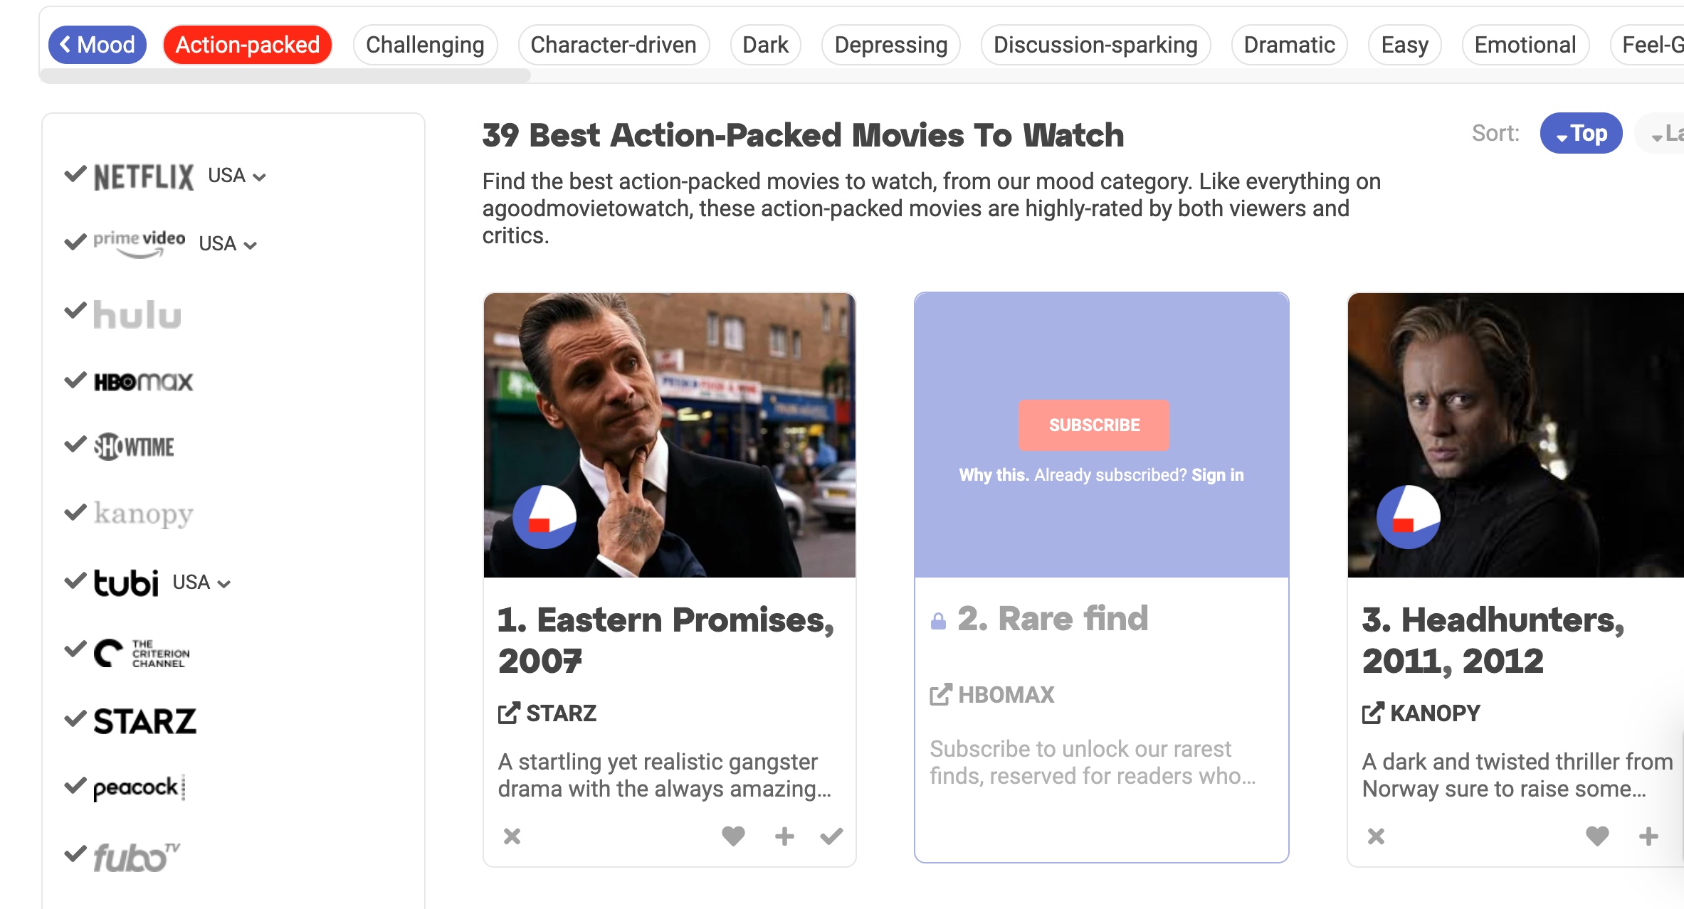Dismiss Eastern Promises with the X icon
Screen dimensions: 1684x909
pyautogui.click(x=512, y=836)
